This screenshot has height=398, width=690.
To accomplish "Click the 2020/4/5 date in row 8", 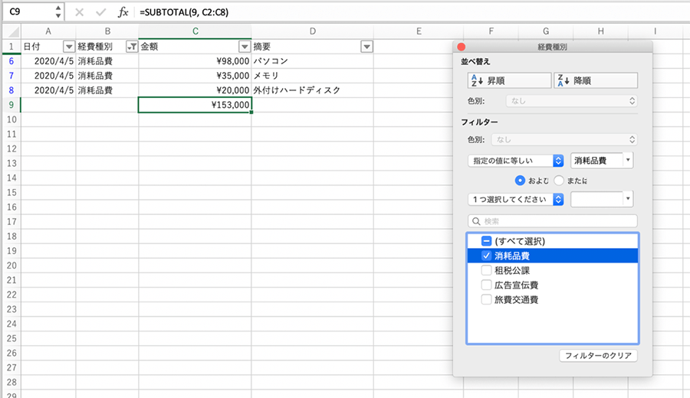I will tap(48, 90).
